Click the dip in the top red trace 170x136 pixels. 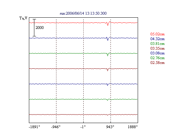tap(108, 24)
